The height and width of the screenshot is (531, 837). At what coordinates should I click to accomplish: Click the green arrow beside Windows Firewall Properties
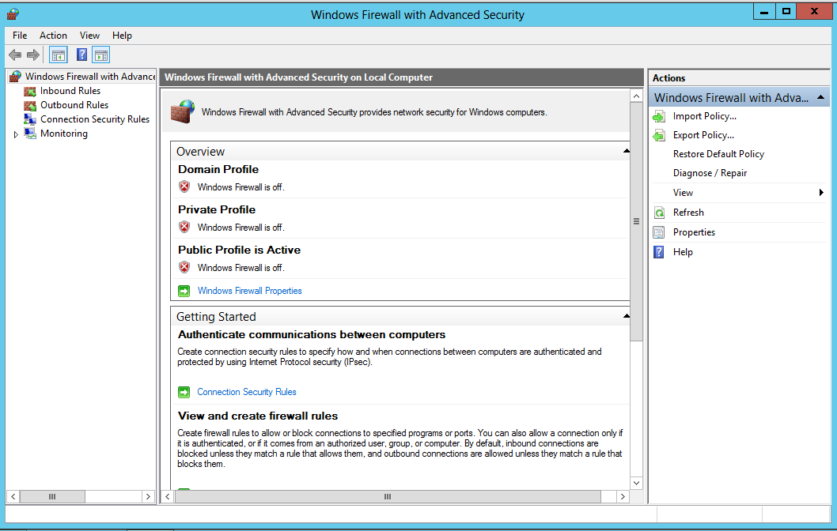click(184, 291)
